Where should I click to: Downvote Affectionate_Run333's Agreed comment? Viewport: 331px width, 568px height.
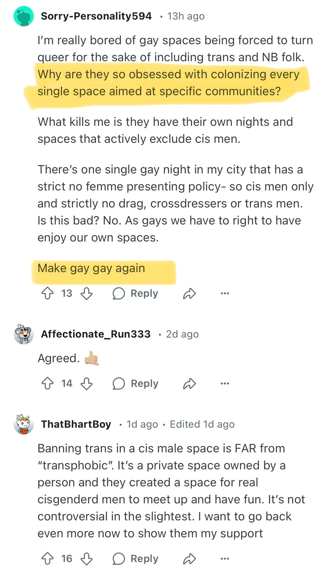click(x=87, y=383)
